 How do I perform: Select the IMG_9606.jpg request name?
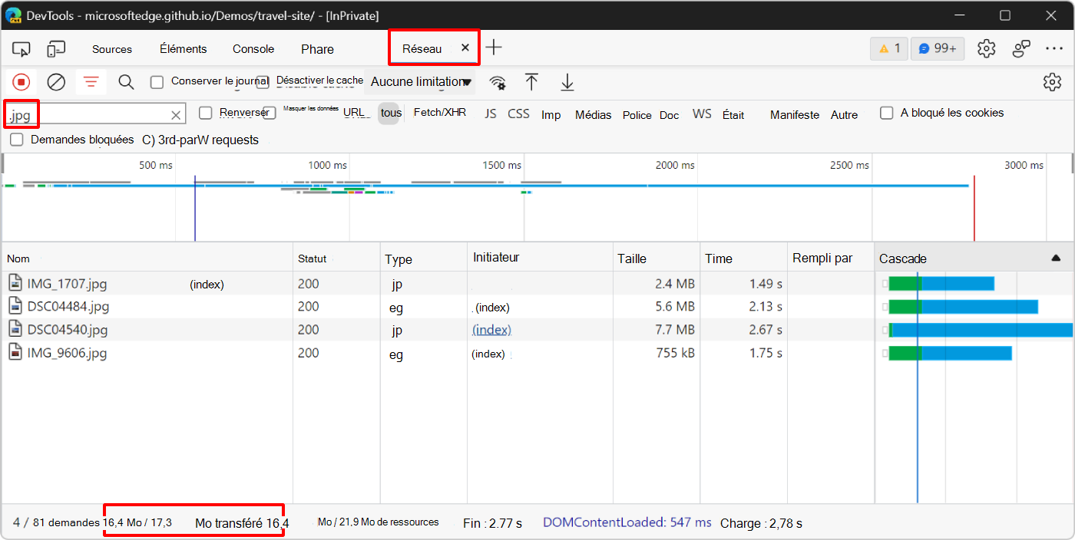(x=67, y=353)
